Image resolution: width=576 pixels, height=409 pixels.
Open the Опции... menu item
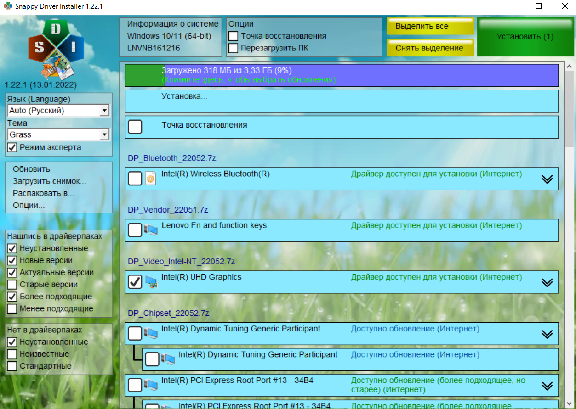point(29,205)
